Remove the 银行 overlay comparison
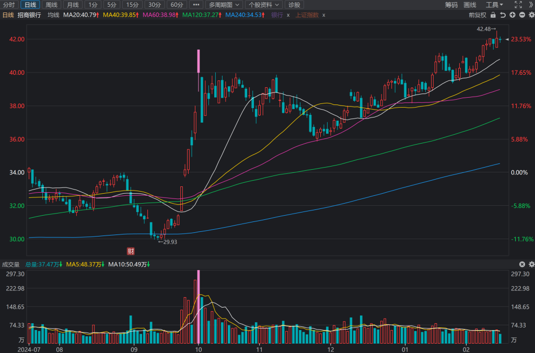The height and width of the screenshot is (353, 535). tap(288, 15)
